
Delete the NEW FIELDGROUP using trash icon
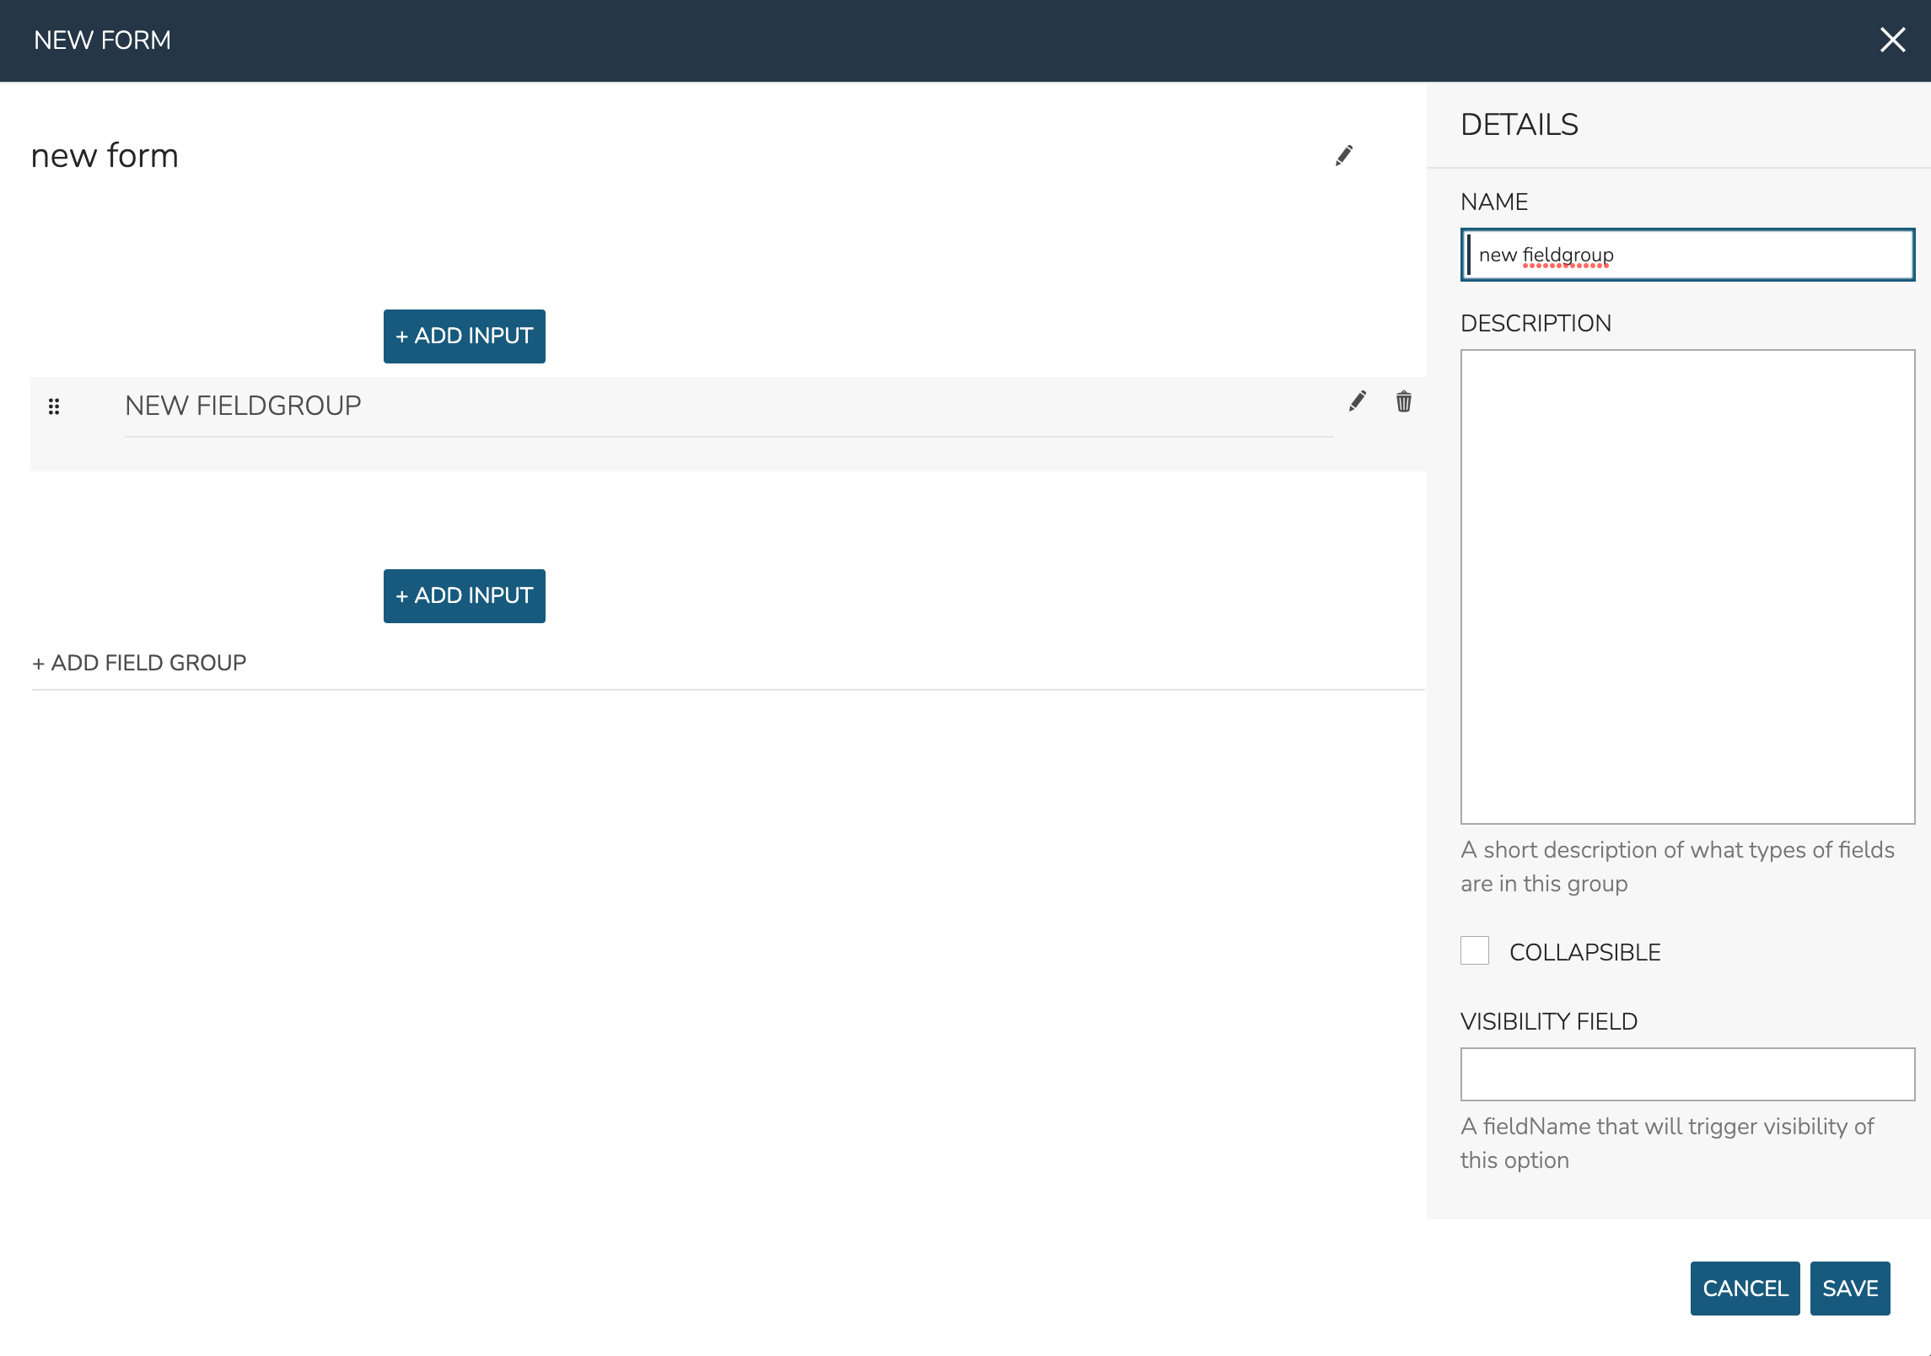1403,401
